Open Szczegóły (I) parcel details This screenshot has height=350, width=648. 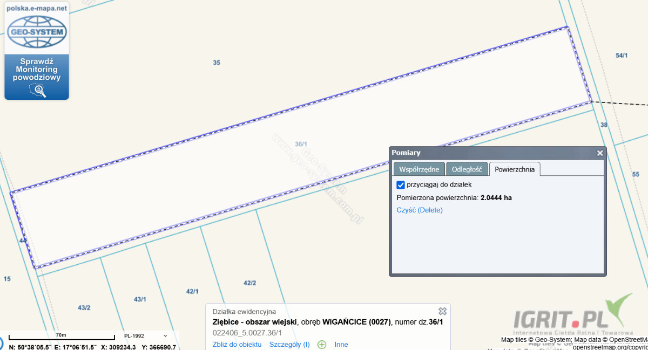coord(289,344)
